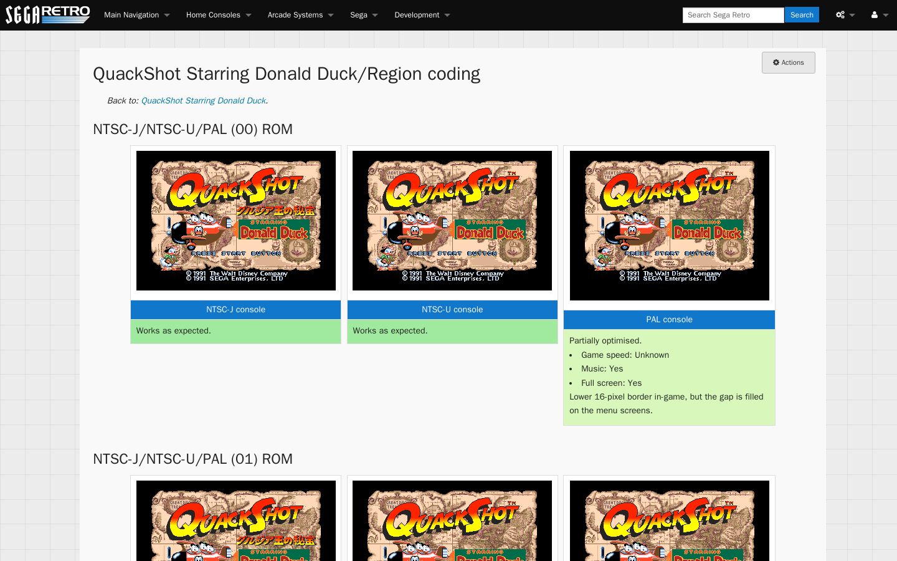Expand the Main Navigation dropdown
The width and height of the screenshot is (897, 561).
coord(136,15)
